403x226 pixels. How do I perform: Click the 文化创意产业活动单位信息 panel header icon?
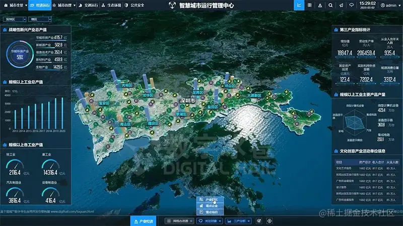[x=336, y=151]
